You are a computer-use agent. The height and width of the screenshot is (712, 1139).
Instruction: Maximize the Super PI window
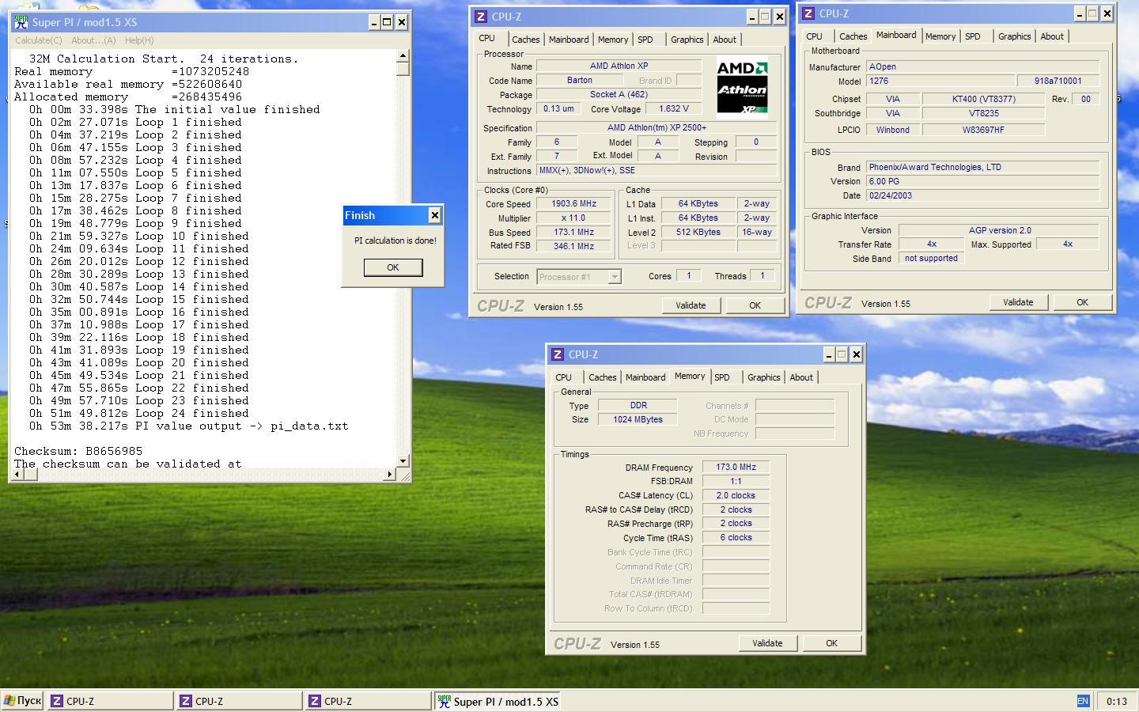click(387, 22)
